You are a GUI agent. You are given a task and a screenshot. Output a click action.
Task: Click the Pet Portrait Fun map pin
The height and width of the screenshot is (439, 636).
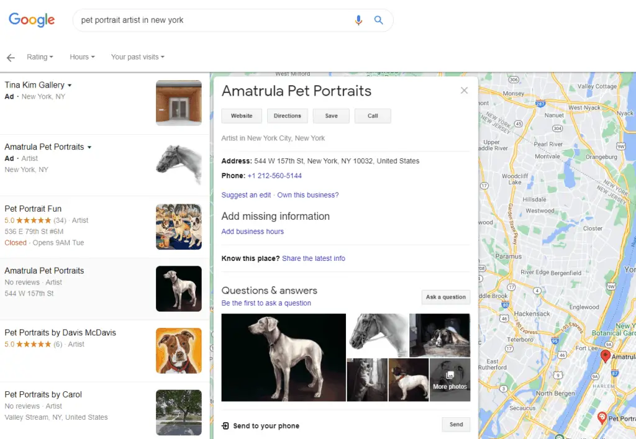(602, 417)
